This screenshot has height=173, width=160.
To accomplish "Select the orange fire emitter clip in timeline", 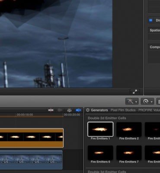I will coord(32,138).
